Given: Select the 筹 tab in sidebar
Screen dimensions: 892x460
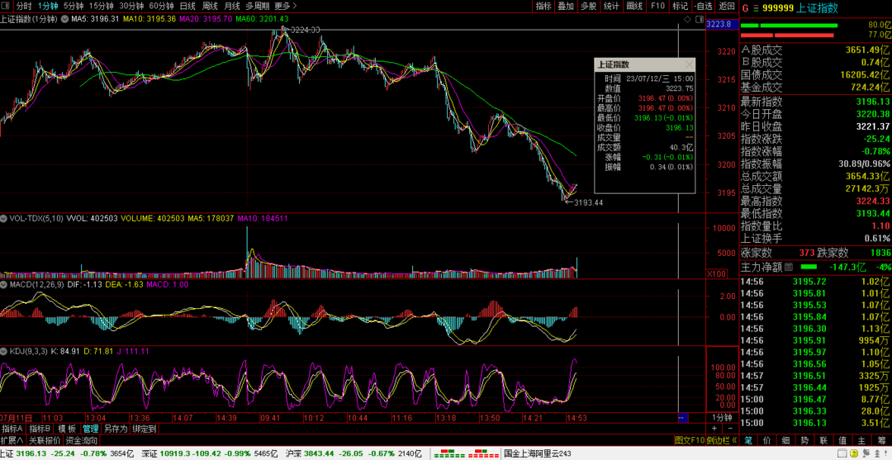Looking at the screenshot, I should pos(881,440).
